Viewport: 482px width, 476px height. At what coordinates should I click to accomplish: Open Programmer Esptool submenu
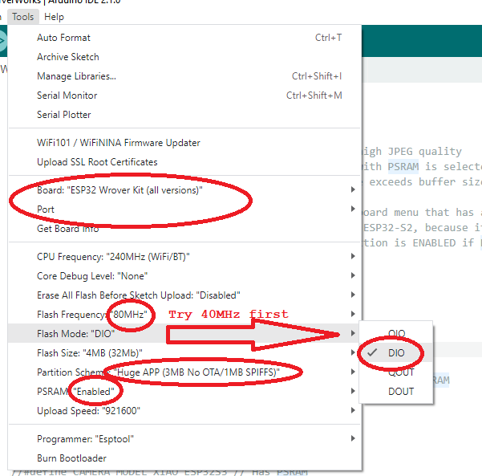(x=184, y=439)
